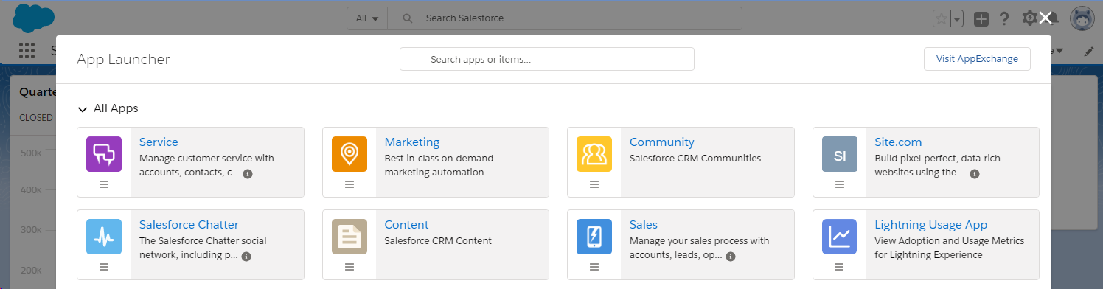Show more info for Sales description
The height and width of the screenshot is (289, 1103).
pyautogui.click(x=730, y=257)
